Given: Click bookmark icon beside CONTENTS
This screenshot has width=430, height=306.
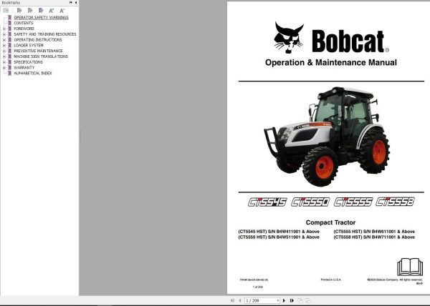Looking at the screenshot, I should 9,24.
